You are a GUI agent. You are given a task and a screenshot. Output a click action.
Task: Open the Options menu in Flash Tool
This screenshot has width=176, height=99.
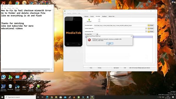click(69, 13)
